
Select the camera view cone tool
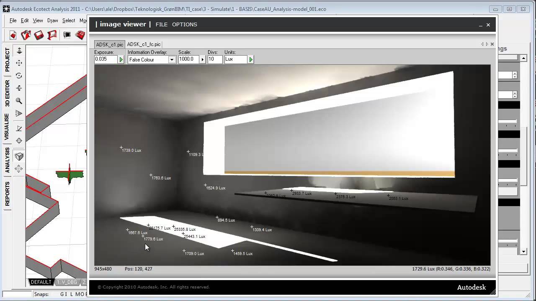(19, 113)
